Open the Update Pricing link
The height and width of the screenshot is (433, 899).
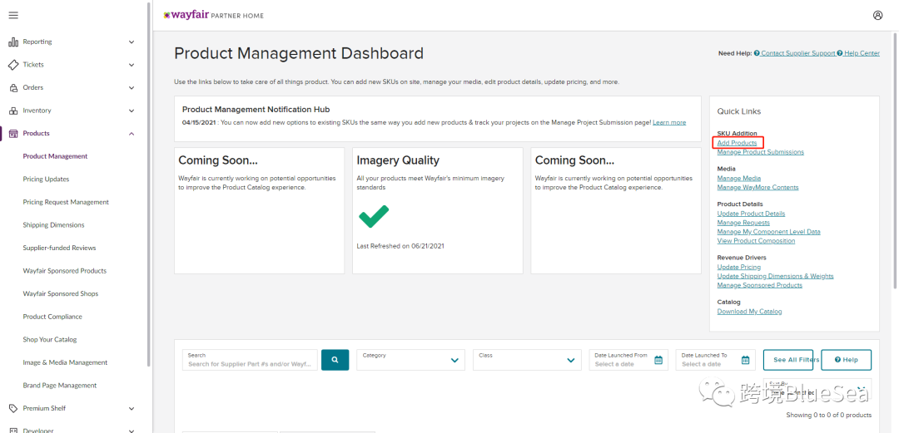[739, 267]
